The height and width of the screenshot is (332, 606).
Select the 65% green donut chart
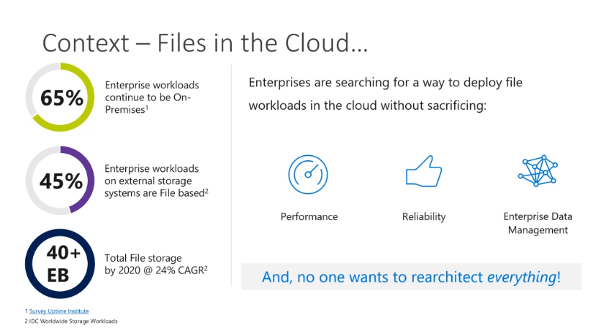(60, 98)
